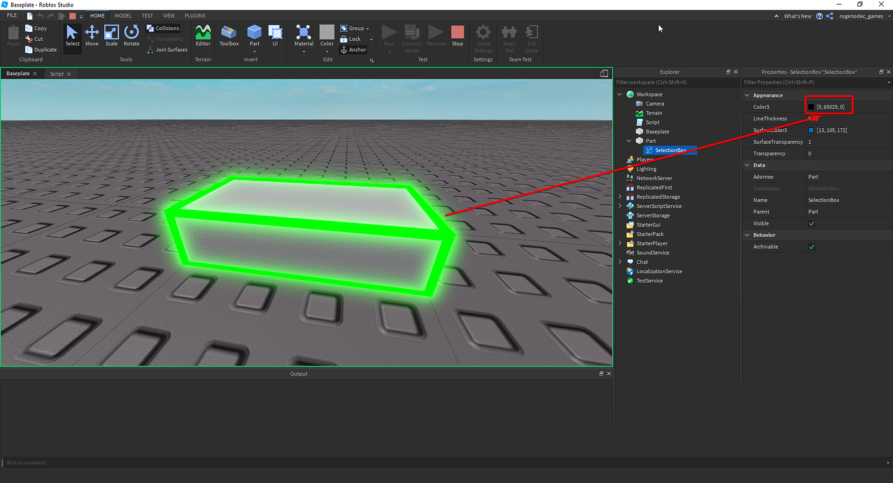
Task: Switch to the MODEL ribbon tab
Action: (122, 15)
